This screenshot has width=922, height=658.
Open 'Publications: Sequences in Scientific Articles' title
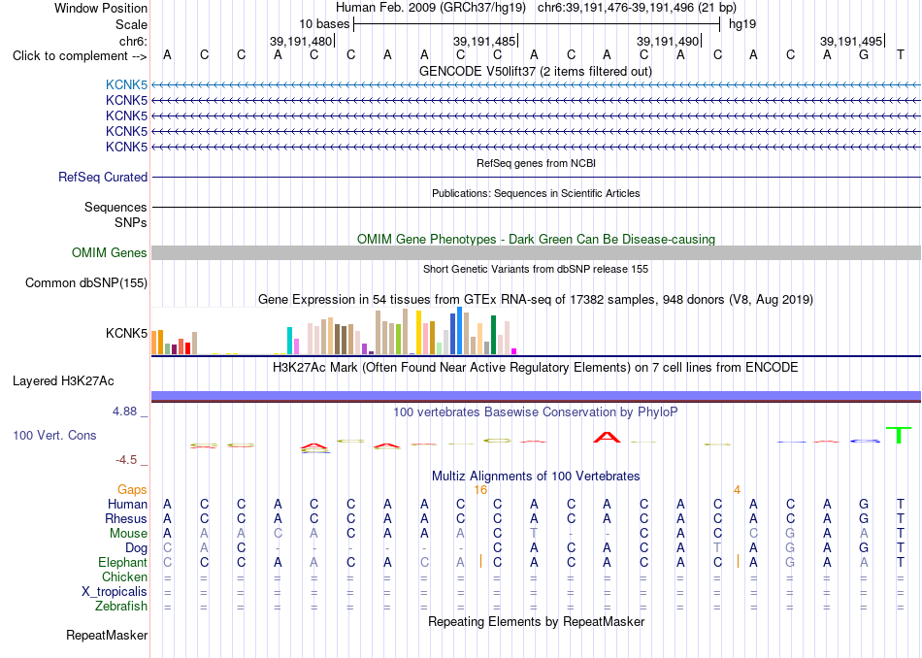pyautogui.click(x=536, y=193)
